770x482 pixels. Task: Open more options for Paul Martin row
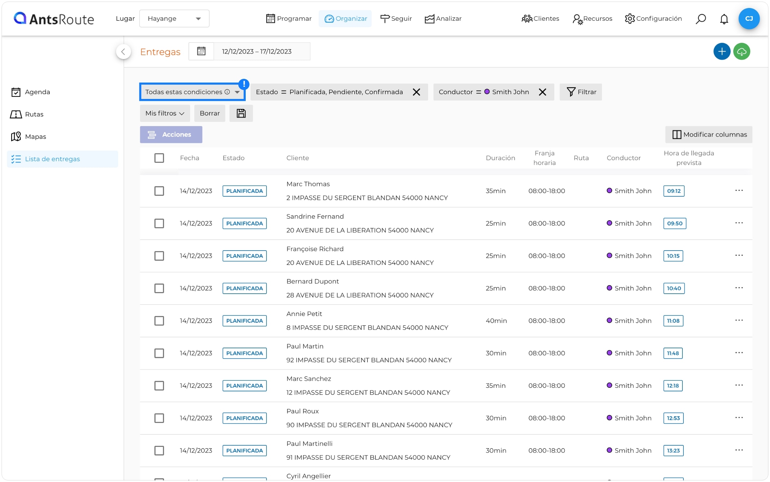click(739, 353)
